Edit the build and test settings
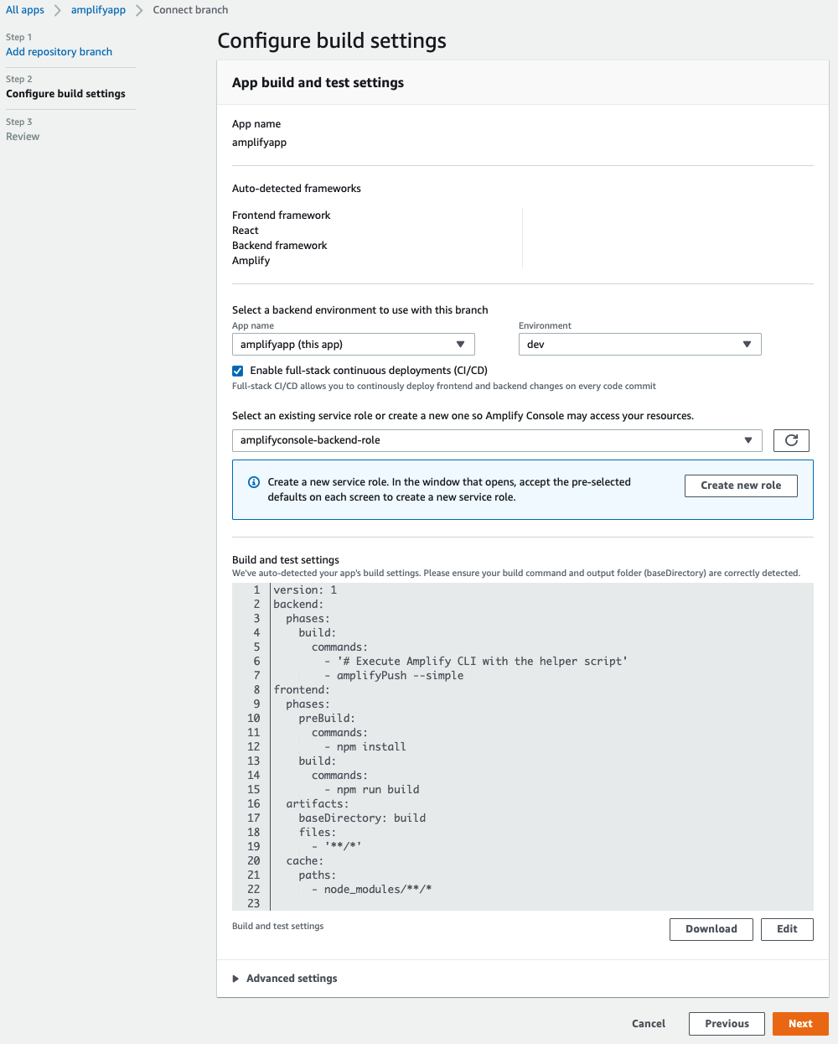838x1044 pixels. click(787, 929)
